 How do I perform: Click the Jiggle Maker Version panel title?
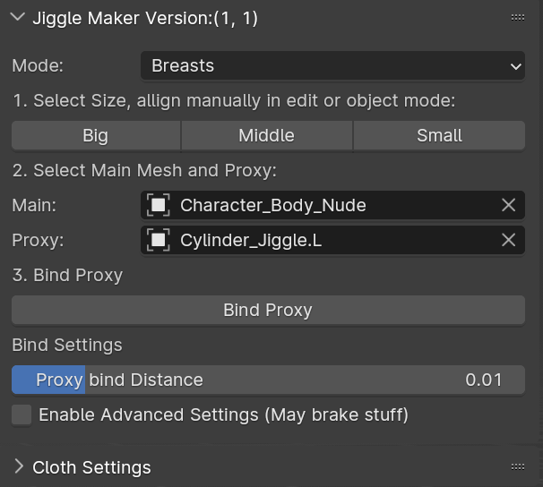pyautogui.click(x=145, y=18)
